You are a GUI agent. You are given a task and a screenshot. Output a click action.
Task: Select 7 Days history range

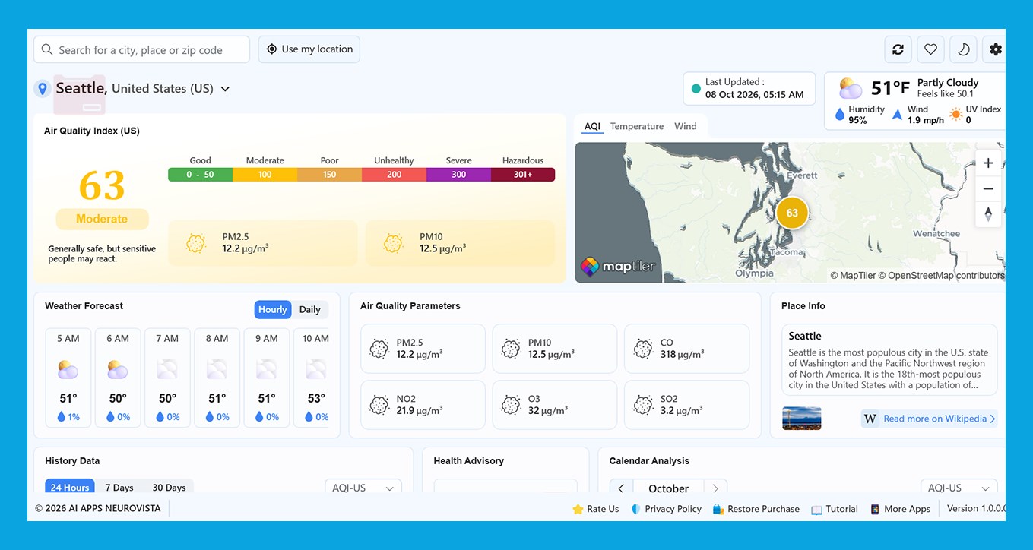click(119, 488)
